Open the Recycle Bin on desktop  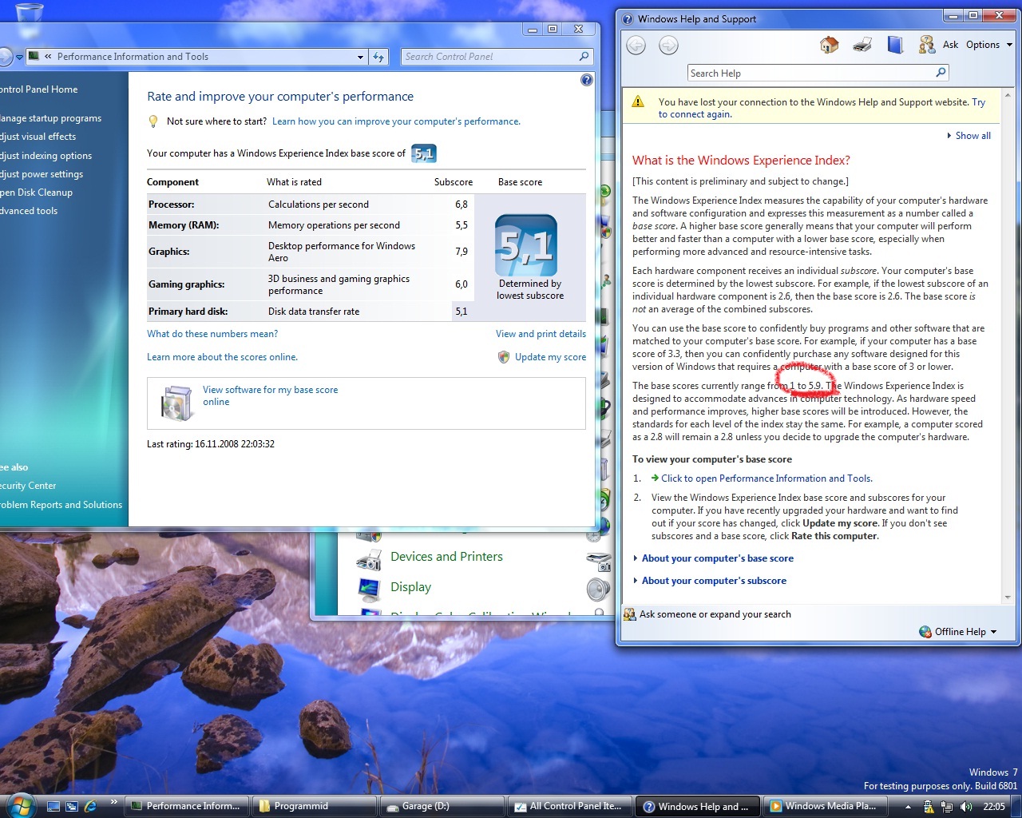coord(28,19)
